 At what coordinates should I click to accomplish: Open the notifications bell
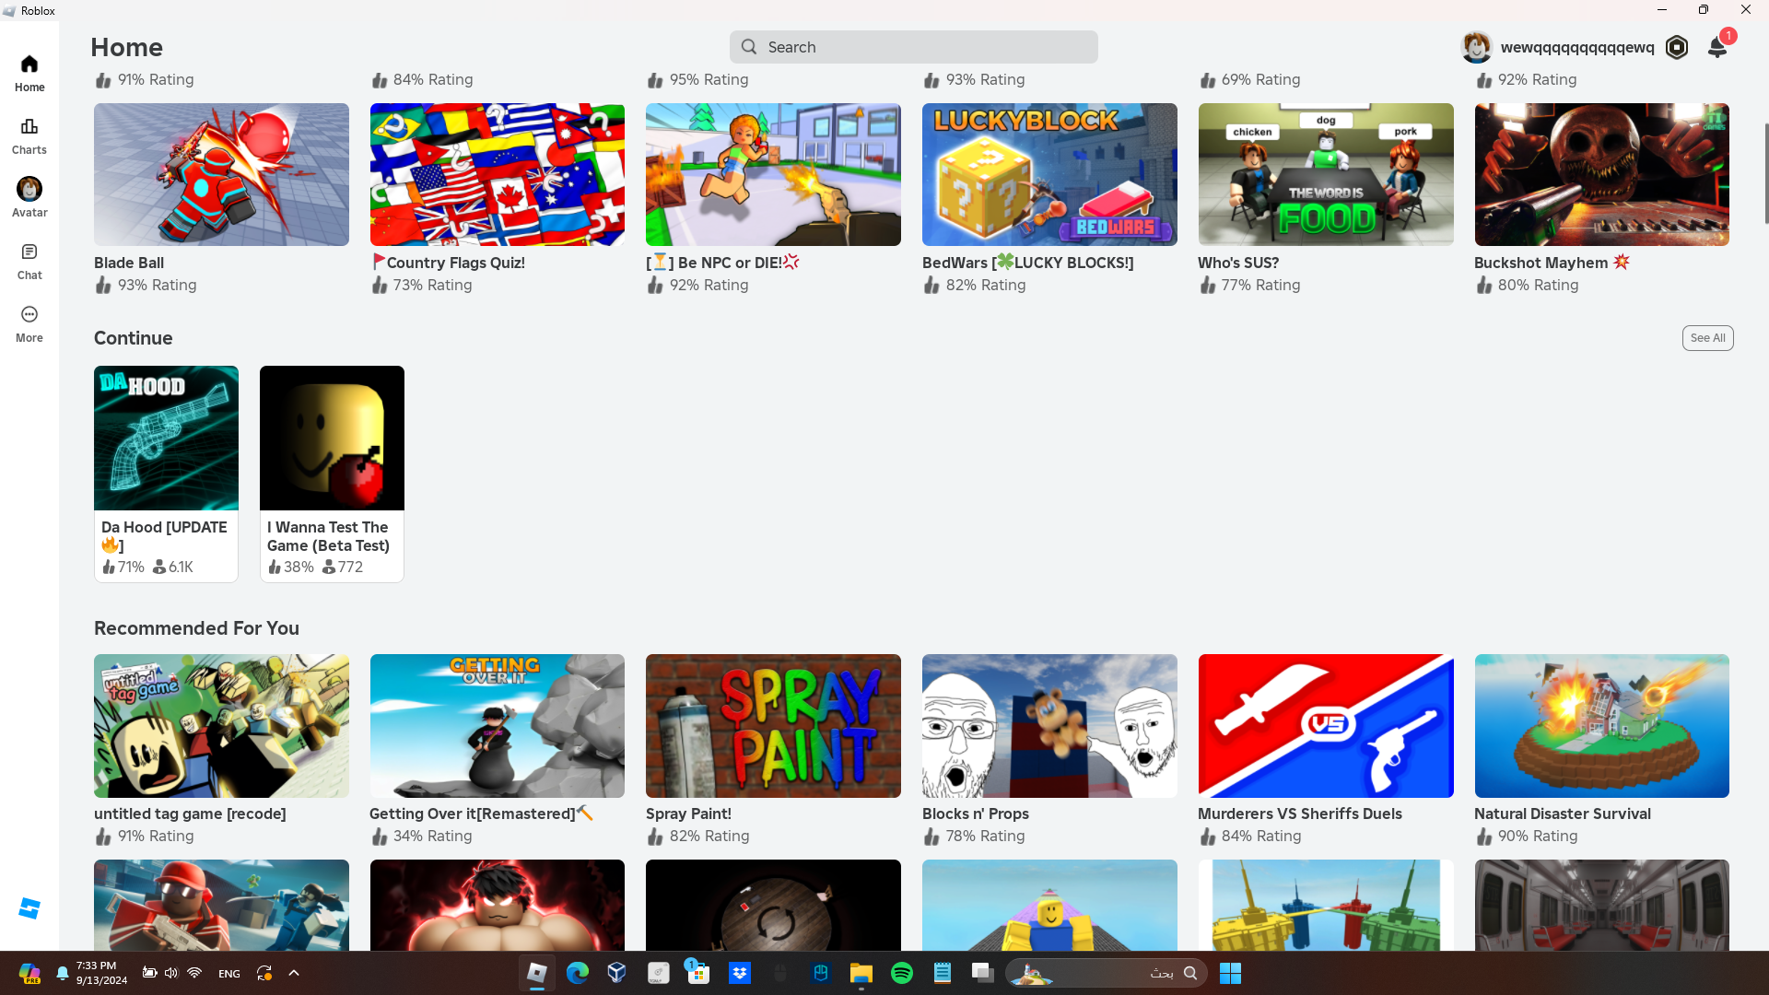1717,47
